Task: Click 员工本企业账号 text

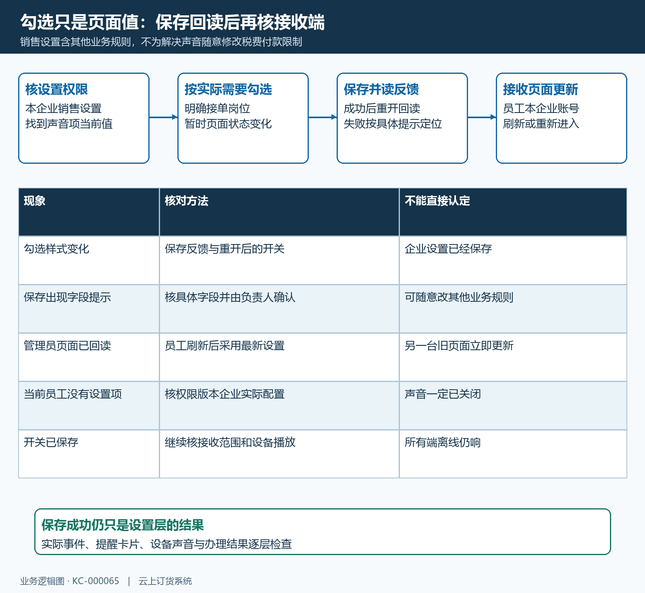Action: click(541, 109)
